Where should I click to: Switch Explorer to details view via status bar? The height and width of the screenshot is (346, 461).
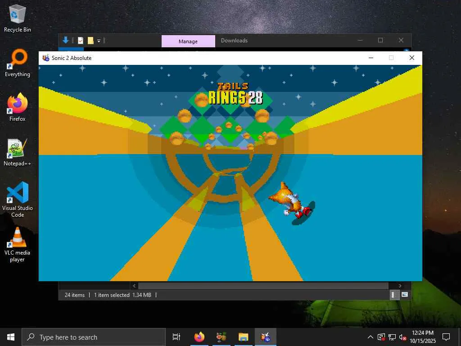(x=394, y=295)
